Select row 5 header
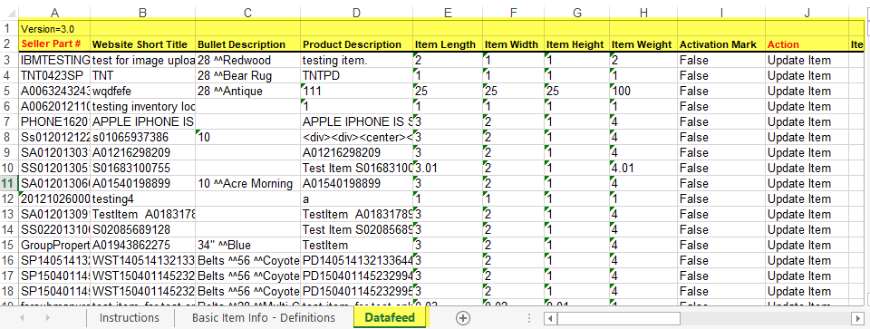870x329 pixels. click(9, 91)
